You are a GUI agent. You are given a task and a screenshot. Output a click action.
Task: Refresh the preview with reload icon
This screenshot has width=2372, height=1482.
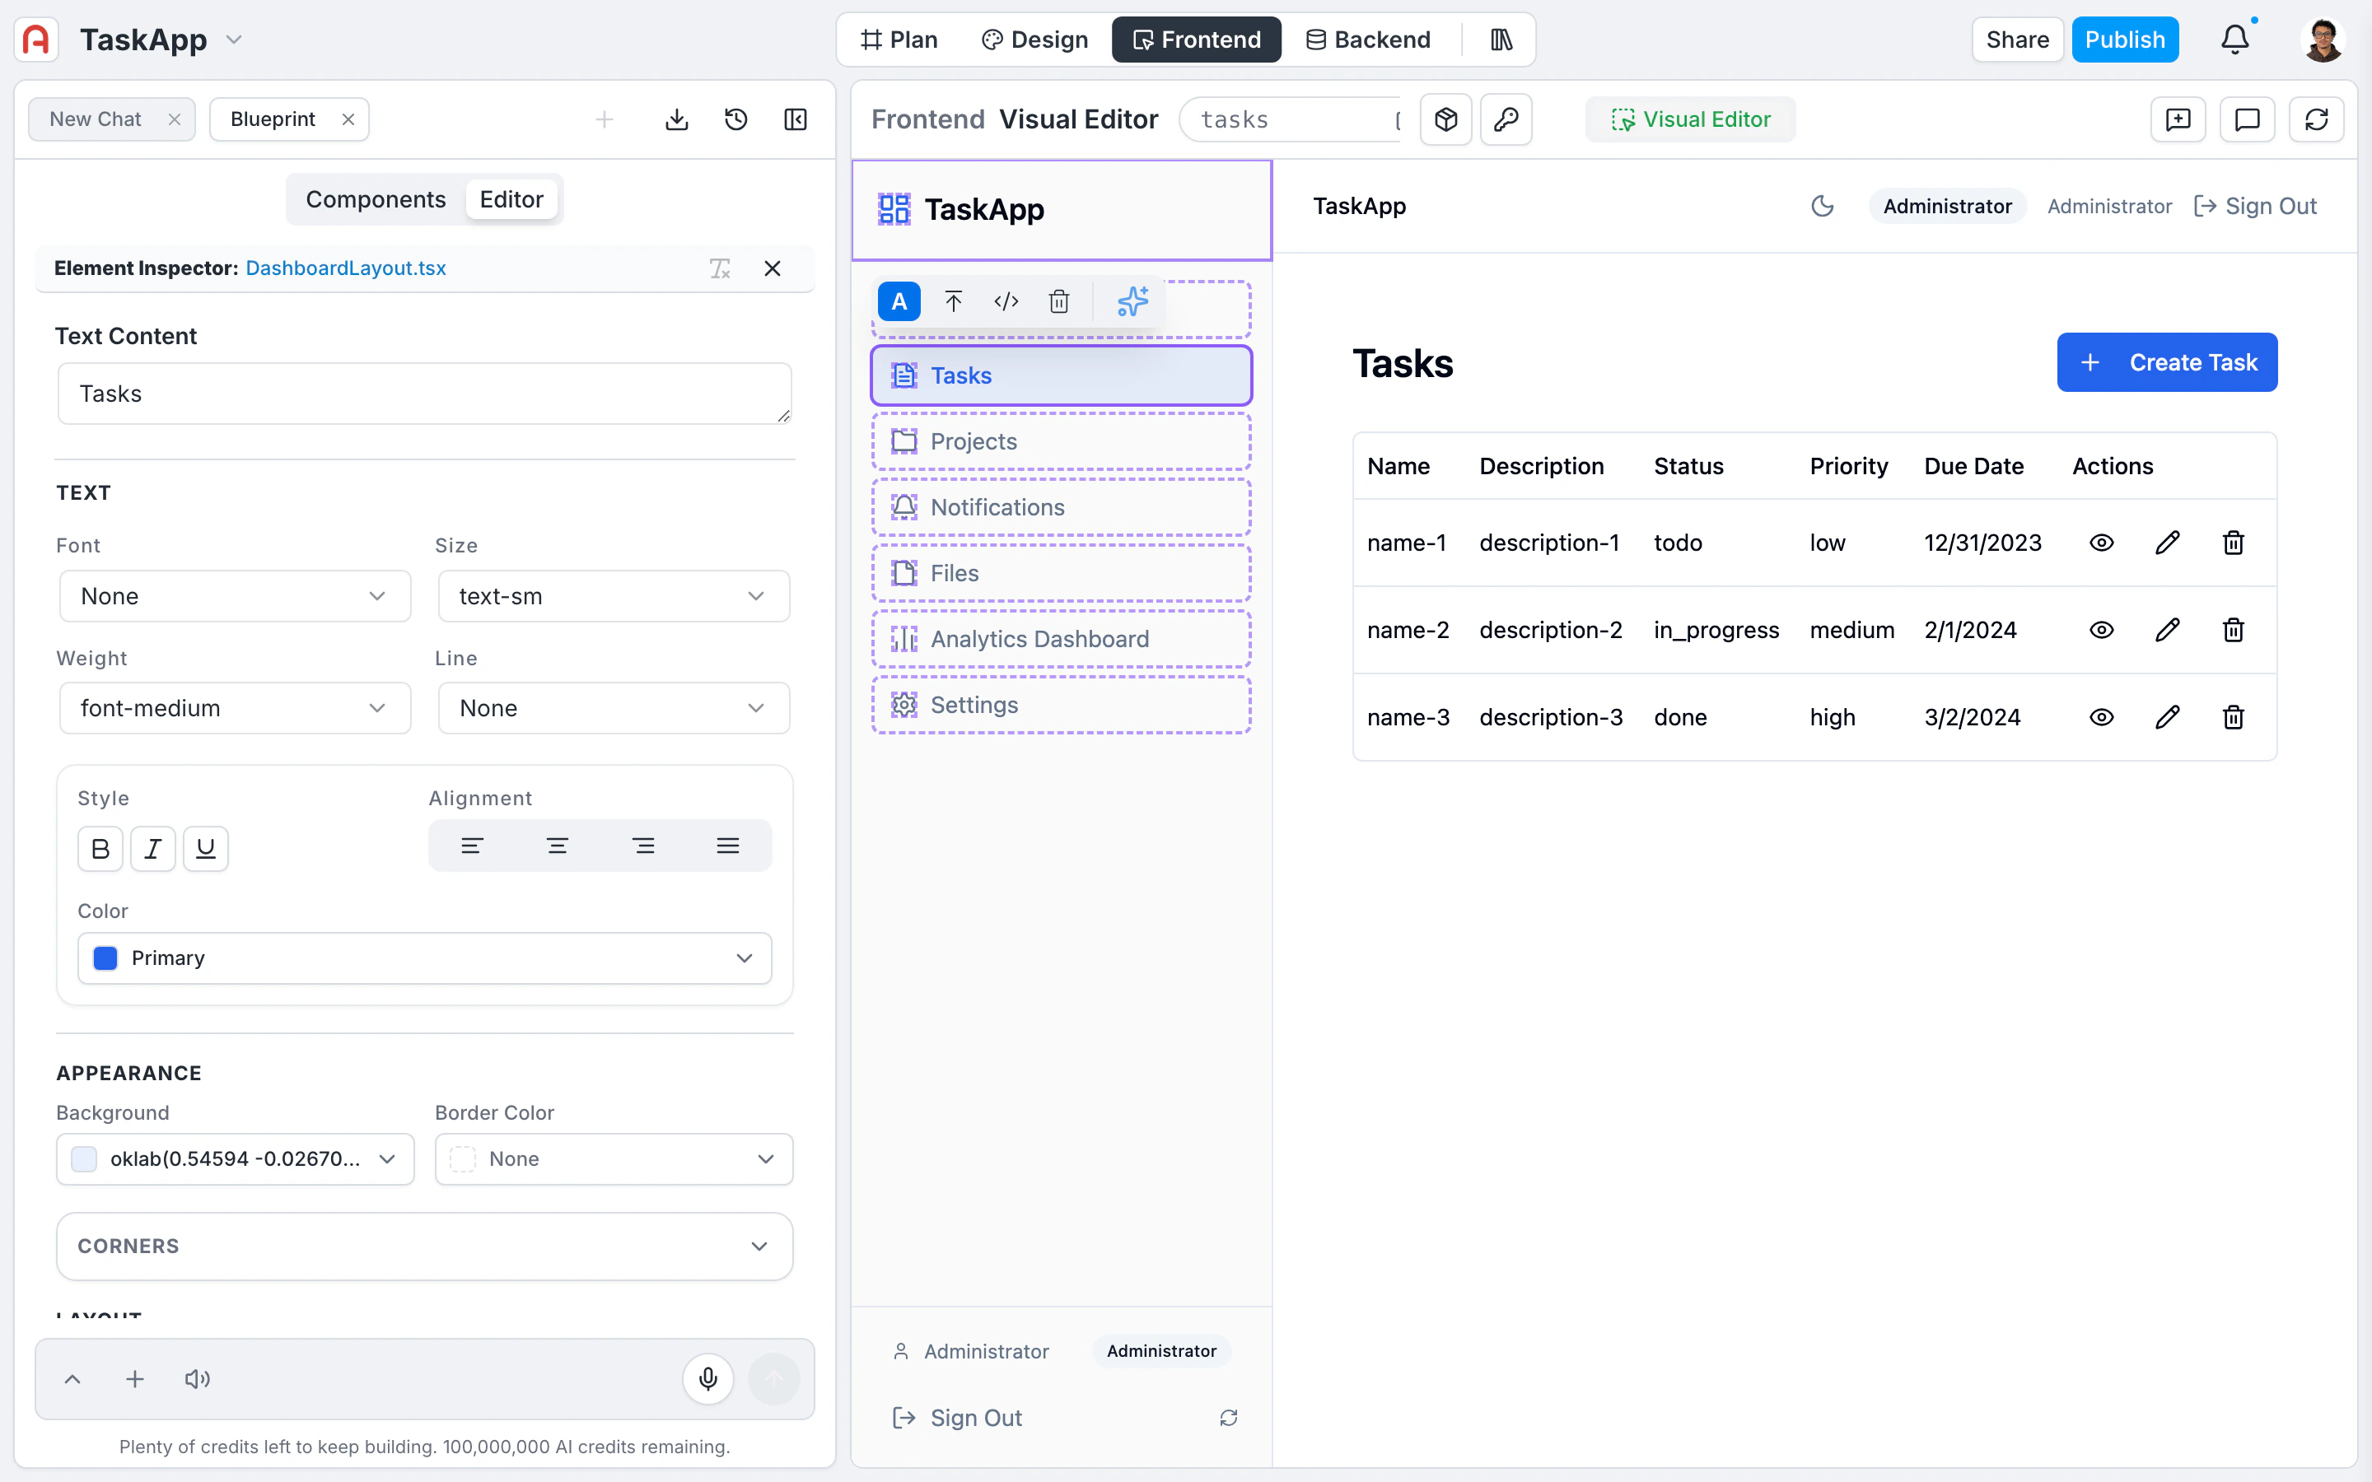(x=2316, y=119)
